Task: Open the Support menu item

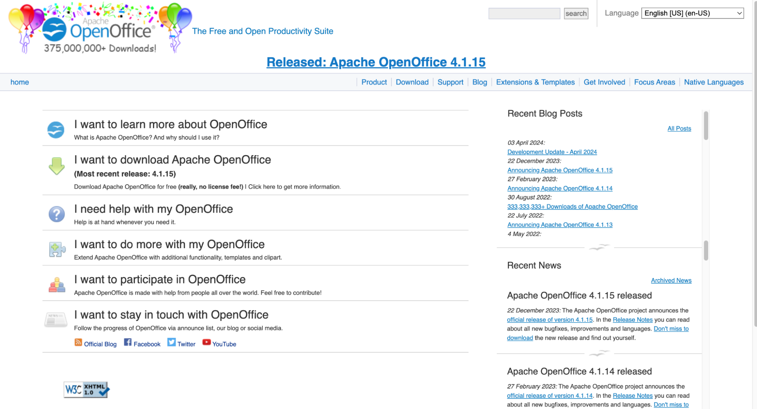Action: [450, 82]
